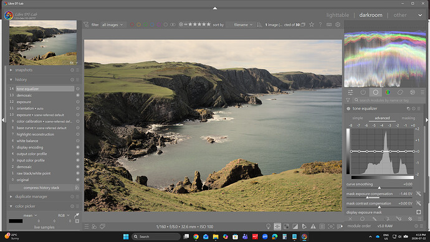Toggle purple color label filter

click(x=159, y=25)
